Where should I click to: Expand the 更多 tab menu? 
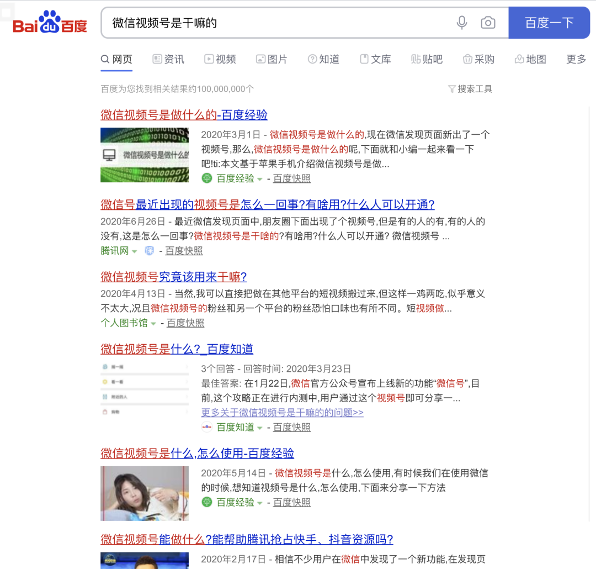576,59
